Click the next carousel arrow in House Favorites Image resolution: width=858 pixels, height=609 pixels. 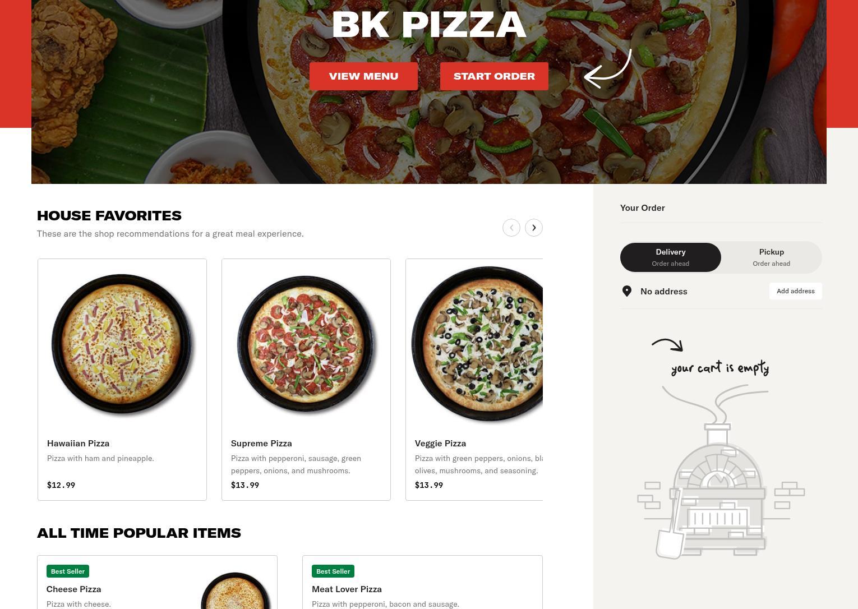pyautogui.click(x=534, y=228)
